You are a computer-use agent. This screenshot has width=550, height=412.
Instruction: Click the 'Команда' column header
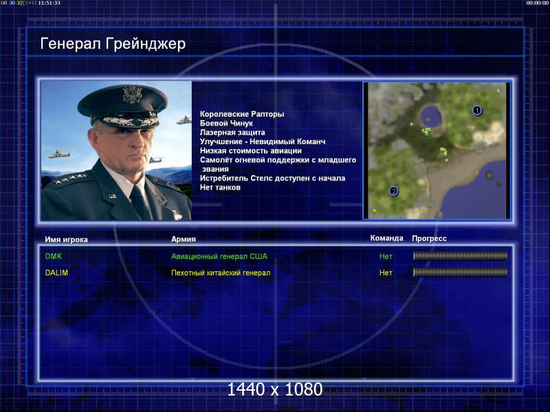click(386, 238)
